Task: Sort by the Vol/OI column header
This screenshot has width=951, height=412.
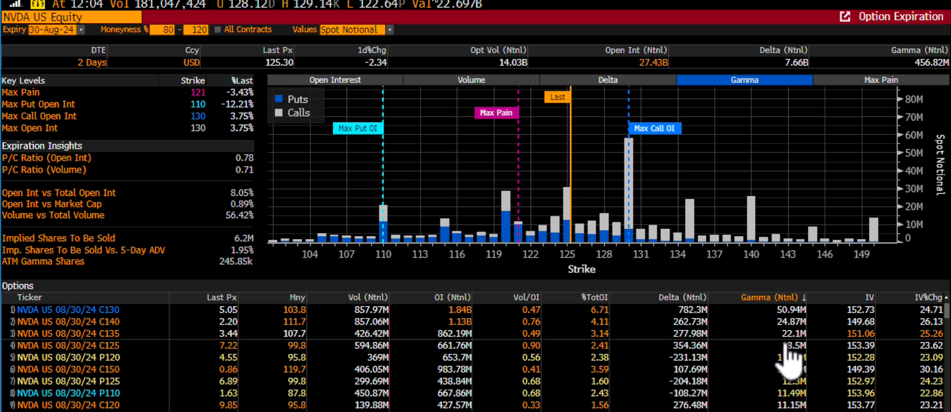Action: [526, 297]
